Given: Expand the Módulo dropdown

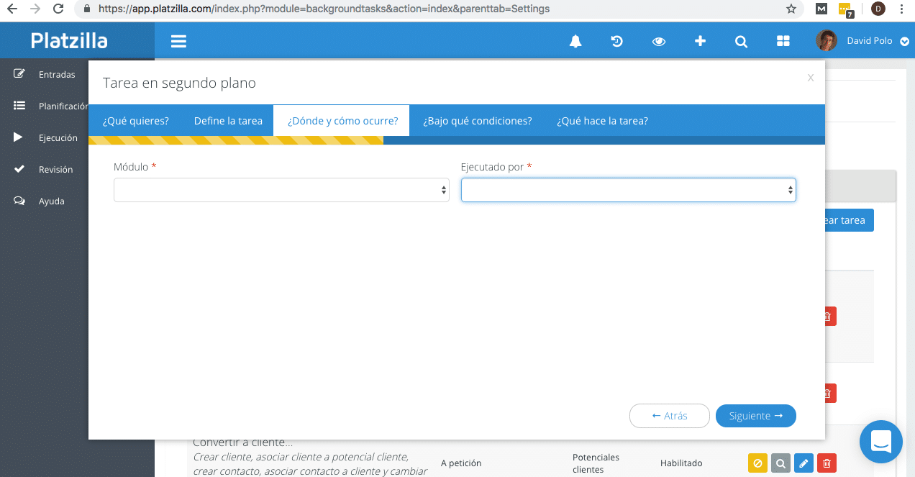Looking at the screenshot, I should tap(281, 190).
